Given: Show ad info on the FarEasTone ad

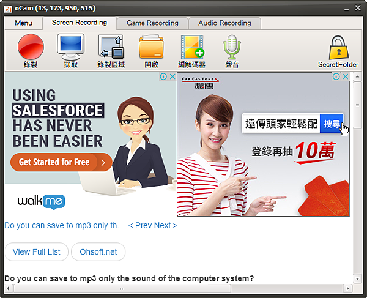Looking at the screenshot, I should [x=336, y=76].
